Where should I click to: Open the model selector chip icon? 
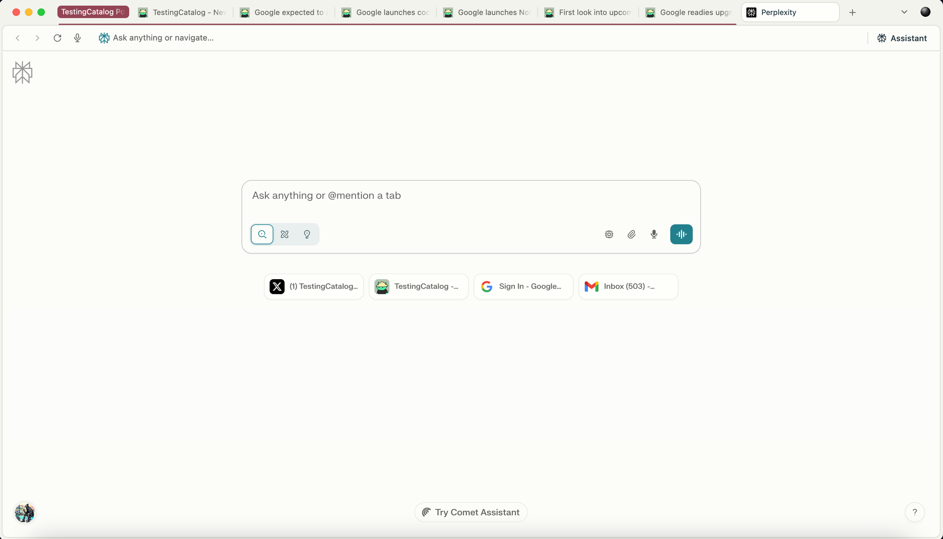(609, 234)
